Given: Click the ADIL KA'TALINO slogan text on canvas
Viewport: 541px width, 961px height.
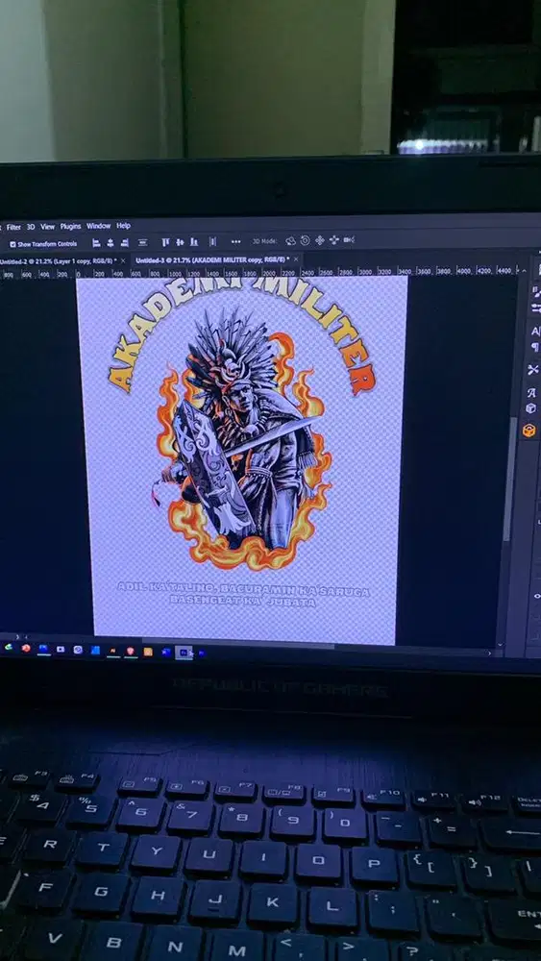Looking at the screenshot, I should coord(243,591).
